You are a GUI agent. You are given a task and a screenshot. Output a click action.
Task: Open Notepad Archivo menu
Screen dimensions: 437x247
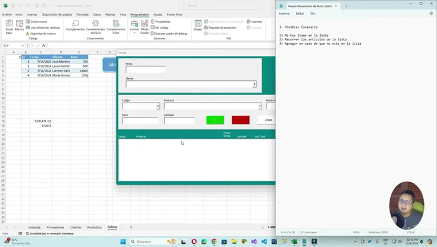pyautogui.click(x=284, y=14)
